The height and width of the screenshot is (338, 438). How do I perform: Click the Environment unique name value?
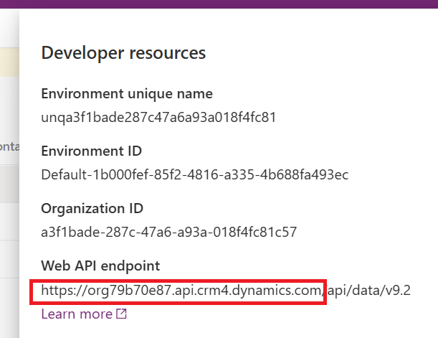(158, 116)
